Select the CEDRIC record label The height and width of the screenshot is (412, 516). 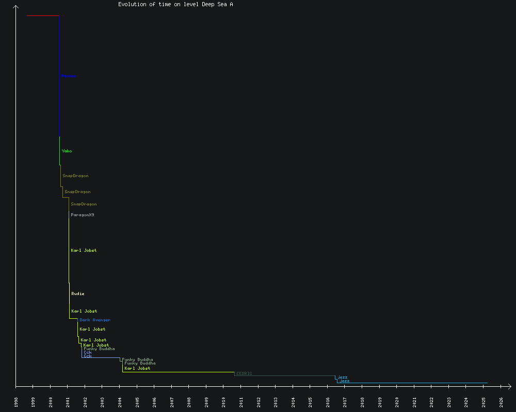(244, 373)
